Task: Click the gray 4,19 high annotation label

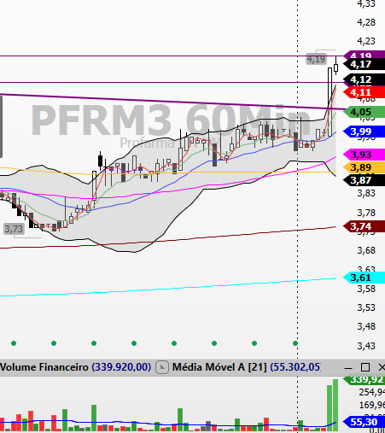Action: [x=316, y=59]
